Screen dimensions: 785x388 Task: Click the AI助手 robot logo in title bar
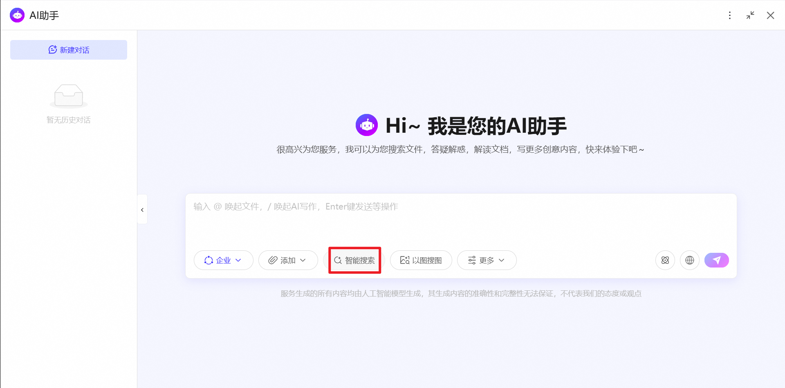click(x=17, y=15)
